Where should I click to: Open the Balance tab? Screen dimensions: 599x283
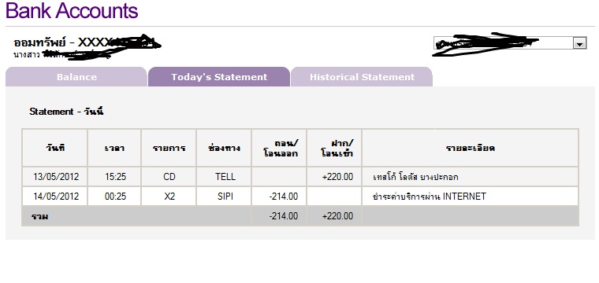76,77
